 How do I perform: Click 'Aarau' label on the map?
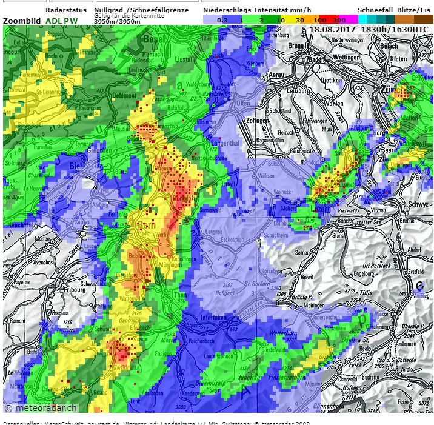tap(276, 75)
